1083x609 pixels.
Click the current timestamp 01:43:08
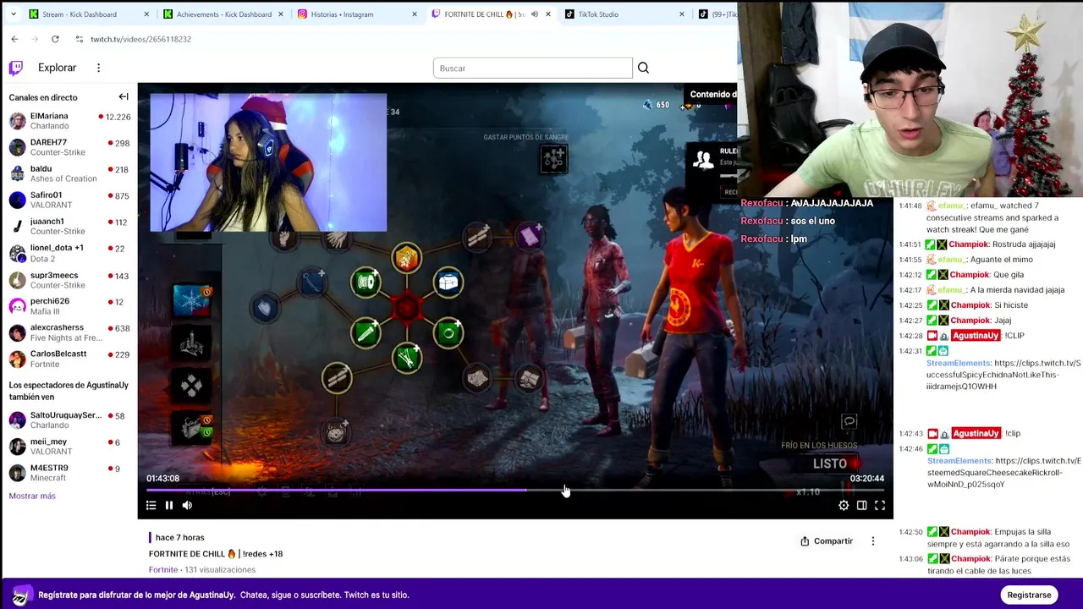[163, 478]
